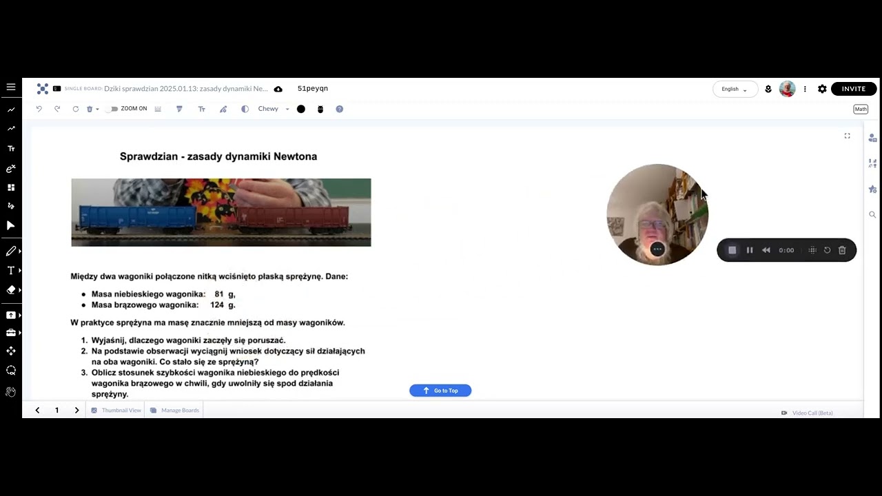The width and height of the screenshot is (882, 496).
Task: Activate the move pan tool
Action: click(x=11, y=351)
